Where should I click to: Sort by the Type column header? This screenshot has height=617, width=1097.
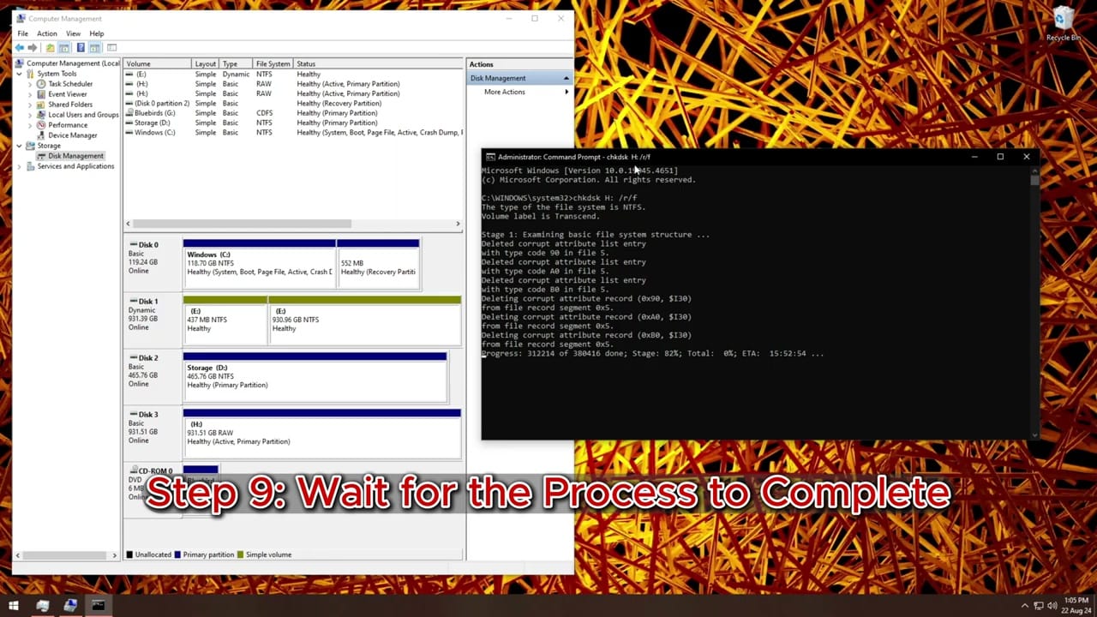pos(236,63)
